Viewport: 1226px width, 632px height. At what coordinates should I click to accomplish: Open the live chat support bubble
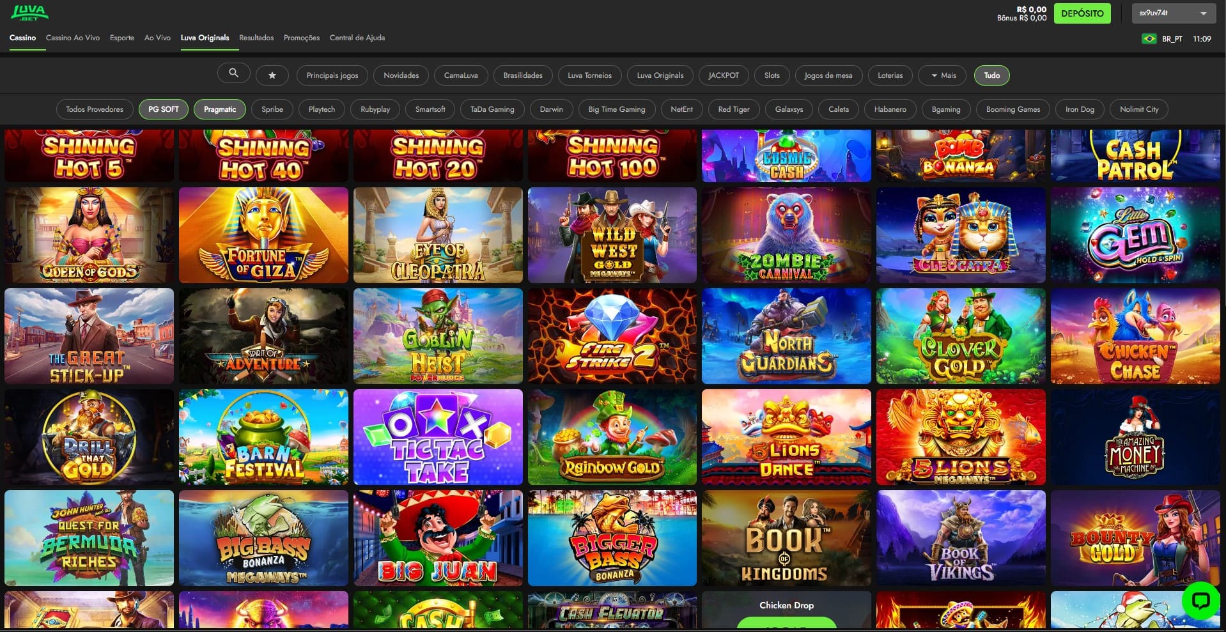[x=1201, y=600]
